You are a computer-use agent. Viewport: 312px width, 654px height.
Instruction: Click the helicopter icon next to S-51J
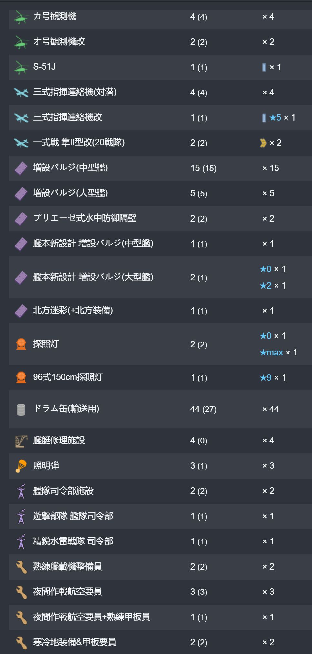coord(21,68)
